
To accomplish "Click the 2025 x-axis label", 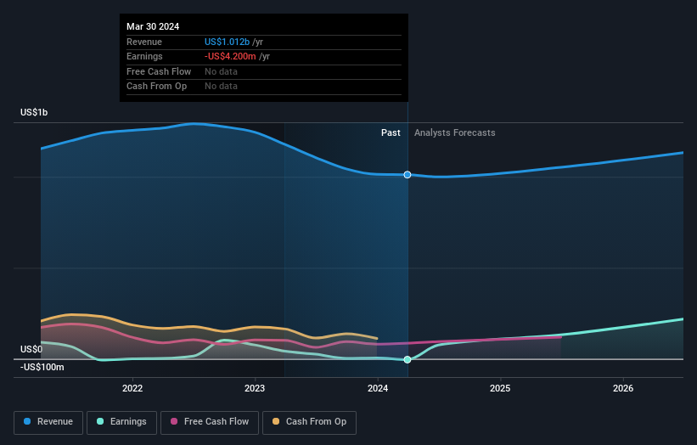I will coord(500,389).
